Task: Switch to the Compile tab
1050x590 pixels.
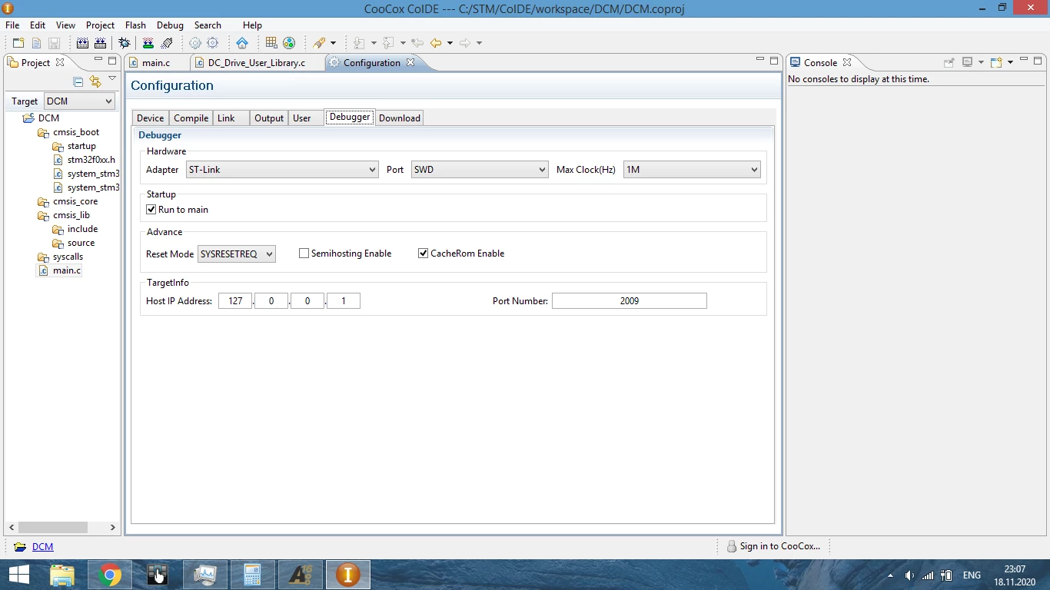Action: pos(191,118)
